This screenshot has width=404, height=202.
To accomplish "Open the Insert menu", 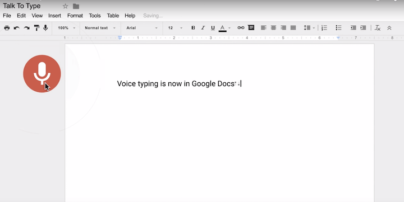I will point(54,16).
